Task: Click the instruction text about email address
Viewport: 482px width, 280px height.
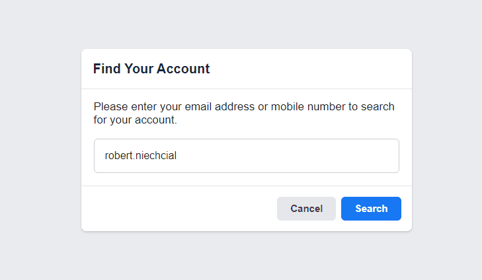Action: click(x=243, y=106)
